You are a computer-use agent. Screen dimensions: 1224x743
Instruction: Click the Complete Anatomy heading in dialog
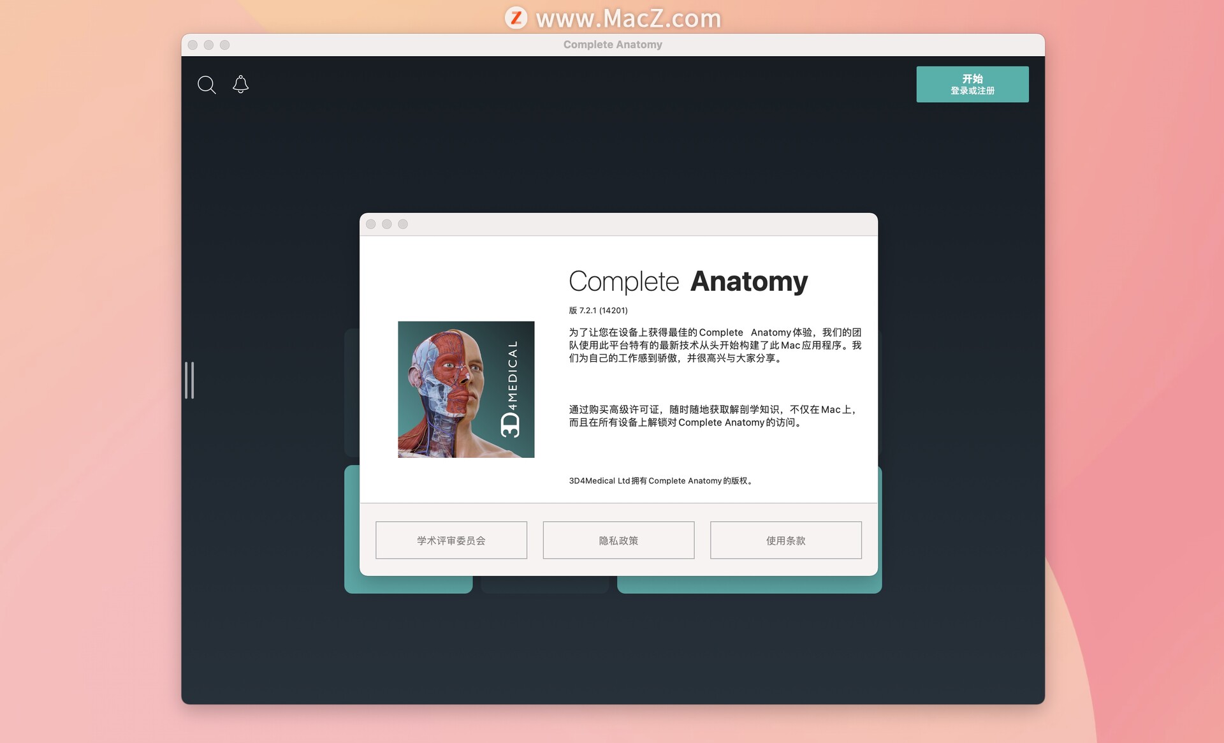[x=688, y=281]
